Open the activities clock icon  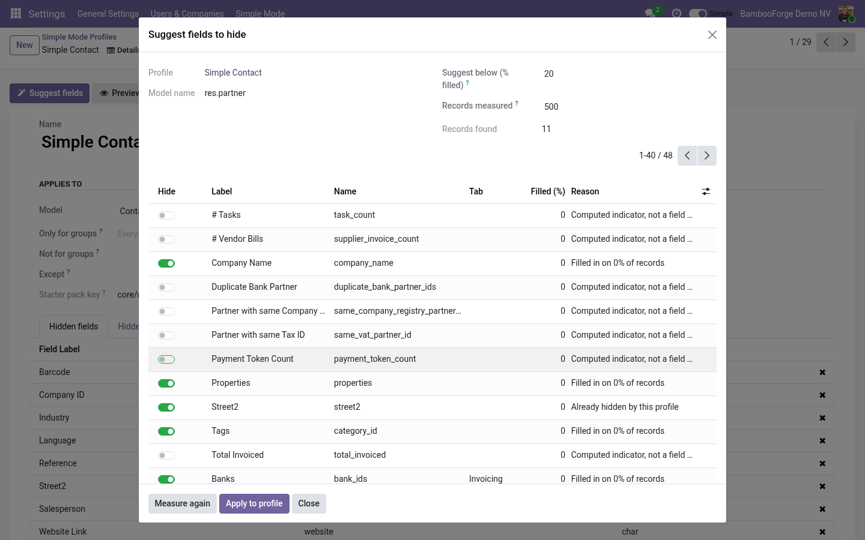tap(676, 13)
